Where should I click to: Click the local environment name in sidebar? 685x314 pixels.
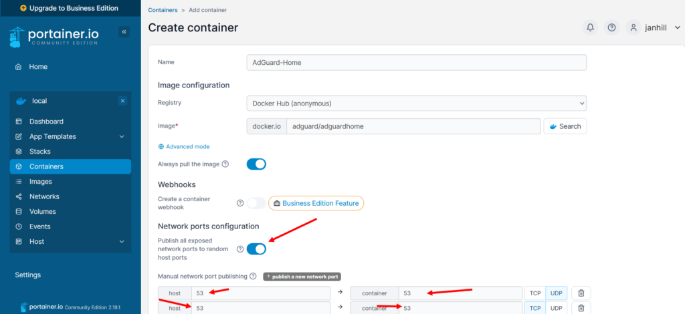(x=39, y=101)
